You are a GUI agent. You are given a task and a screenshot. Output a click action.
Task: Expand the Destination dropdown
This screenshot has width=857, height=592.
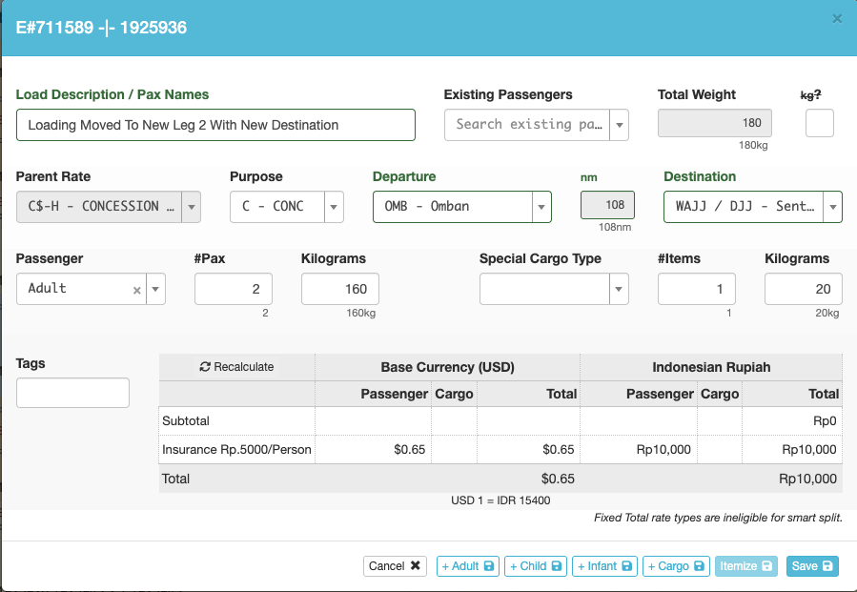tap(831, 207)
